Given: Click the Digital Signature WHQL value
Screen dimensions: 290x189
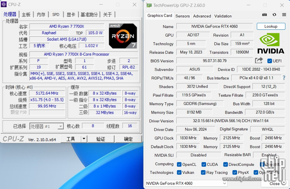Looking at the screenshot, I should click(268, 129).
